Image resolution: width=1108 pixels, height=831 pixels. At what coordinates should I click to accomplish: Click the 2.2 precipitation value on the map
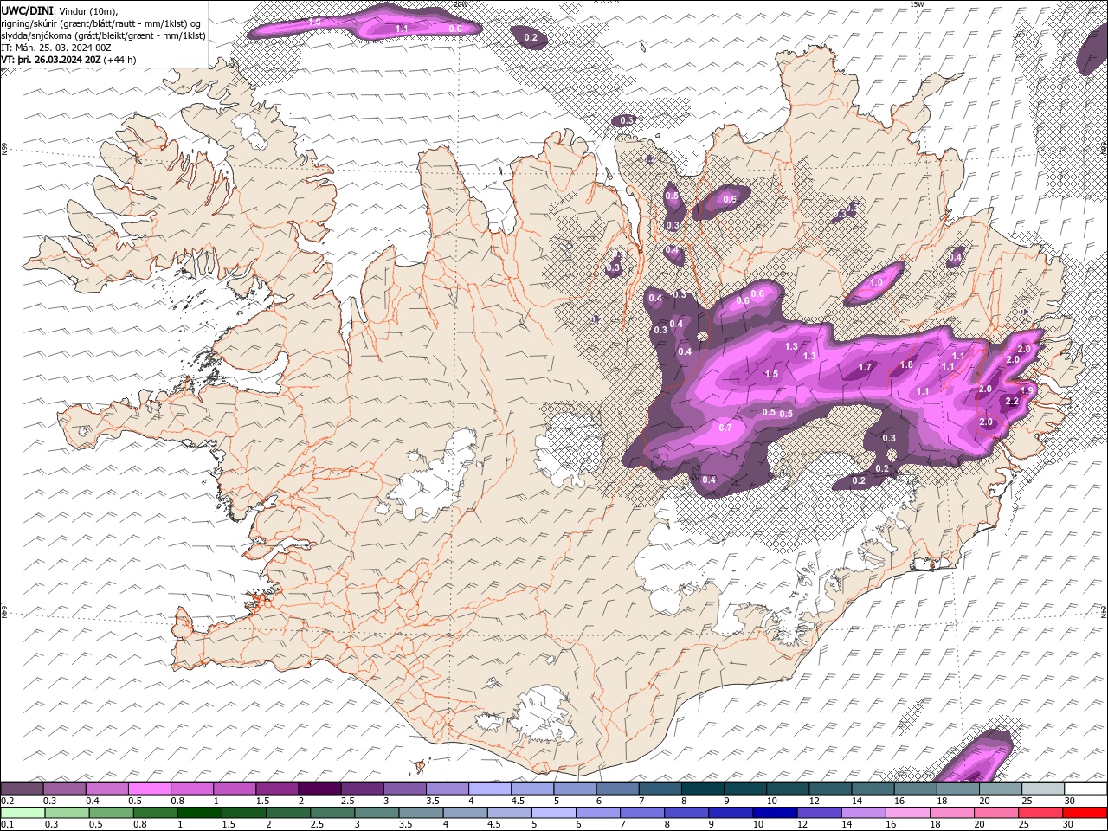pyautogui.click(x=1011, y=402)
